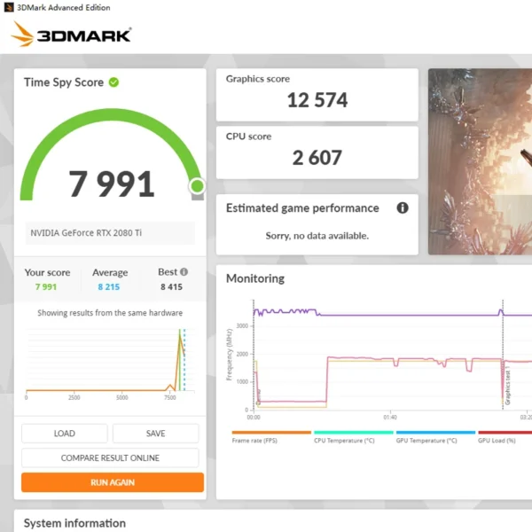The width and height of the screenshot is (532, 532).
Task: Click the CPU score value 2 607
Action: [317, 158]
